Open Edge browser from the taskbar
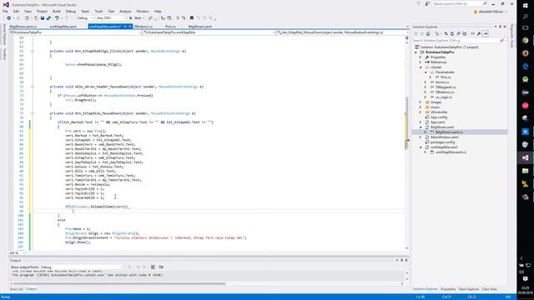 525,67
